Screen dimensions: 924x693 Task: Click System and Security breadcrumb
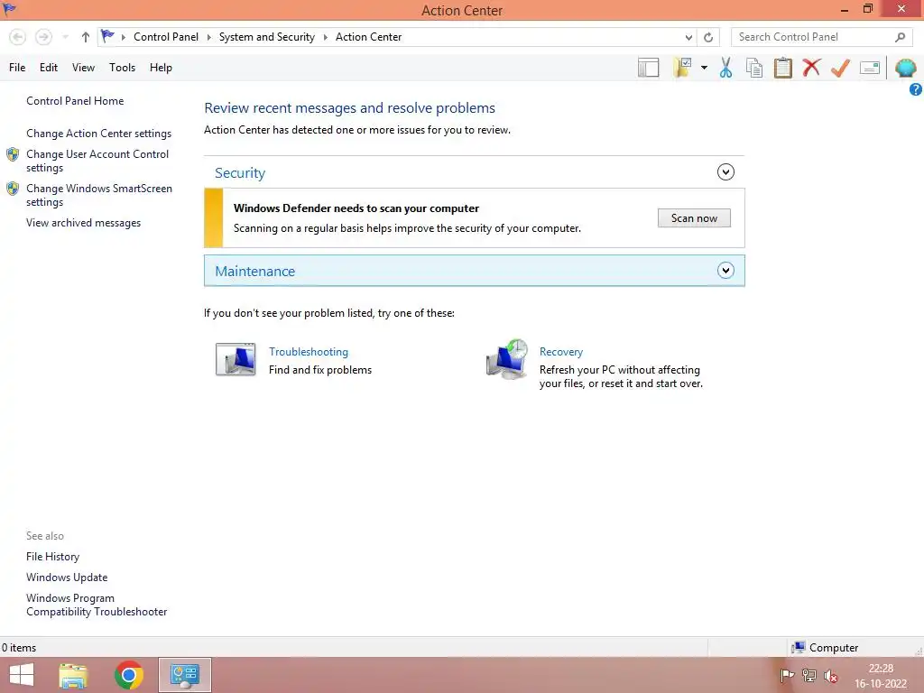click(267, 36)
